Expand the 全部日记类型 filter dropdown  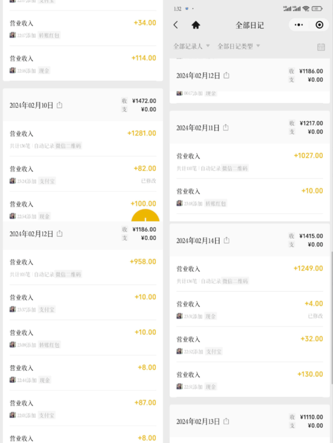[x=239, y=46]
